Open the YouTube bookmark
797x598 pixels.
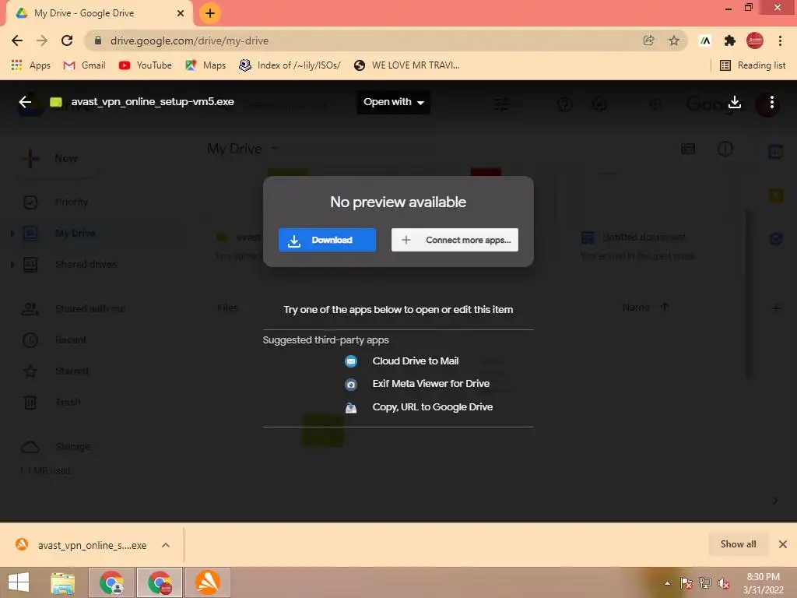146,65
